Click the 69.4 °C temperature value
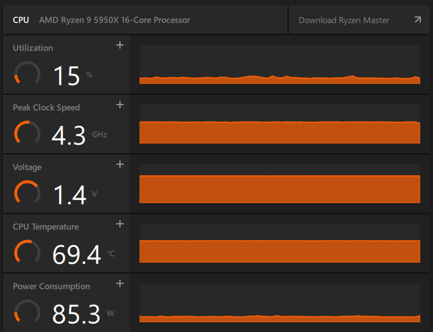 (83, 254)
